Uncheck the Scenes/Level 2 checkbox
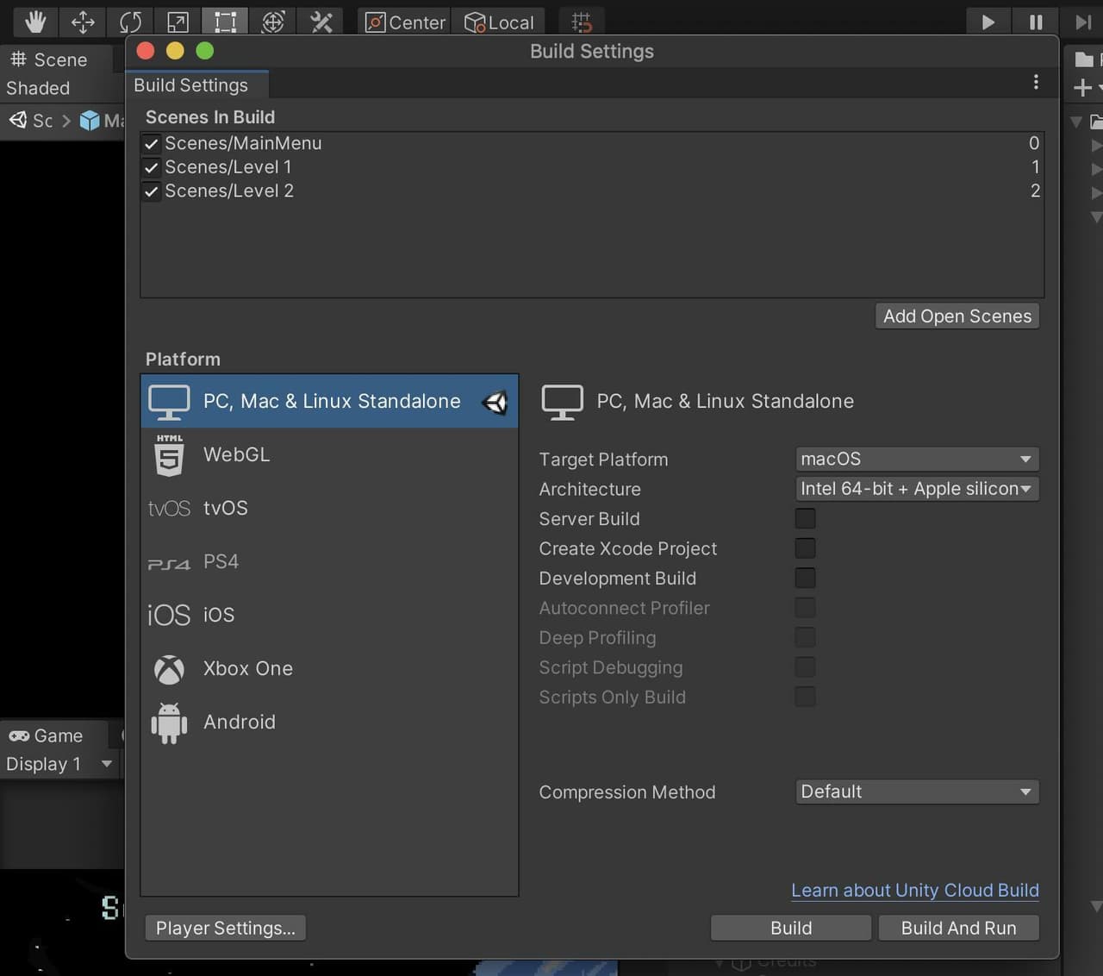Screen dimensions: 1103x976 [x=152, y=191]
